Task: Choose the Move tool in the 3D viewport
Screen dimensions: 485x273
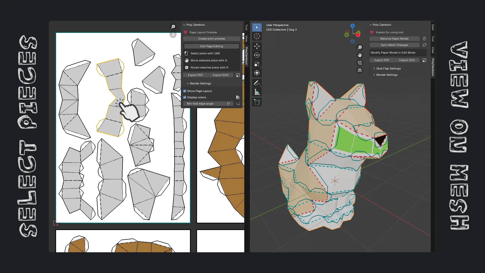Action: point(257,46)
